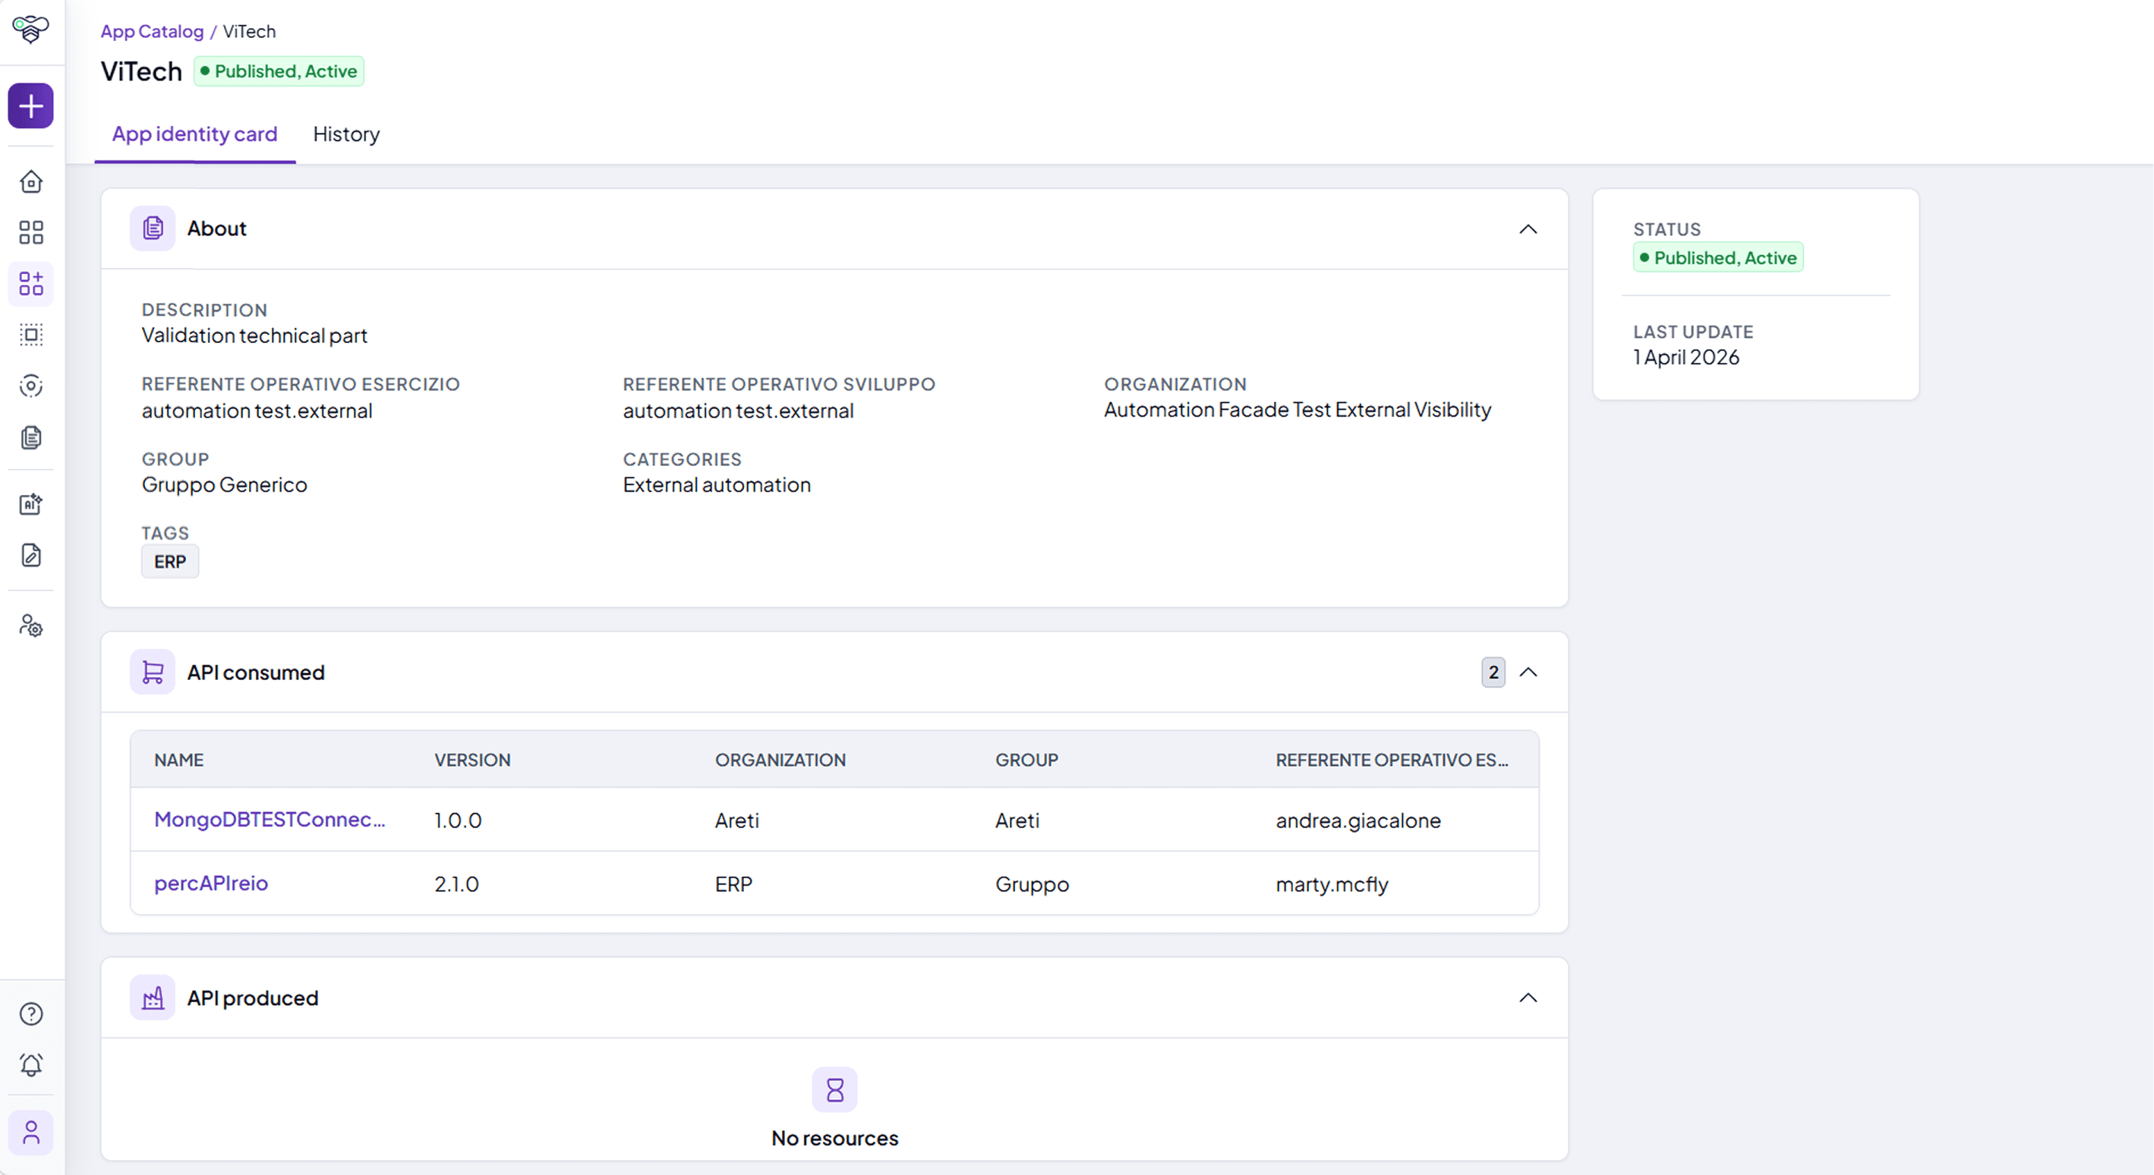2154x1175 pixels.
Task: Open the edit document sidebar icon
Action: coord(31,555)
